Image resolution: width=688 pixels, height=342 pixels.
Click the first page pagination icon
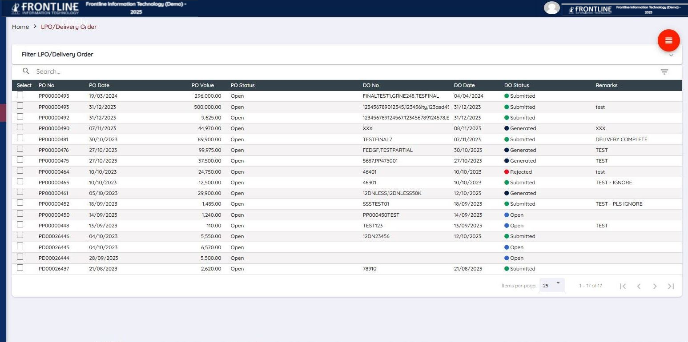pyautogui.click(x=623, y=286)
